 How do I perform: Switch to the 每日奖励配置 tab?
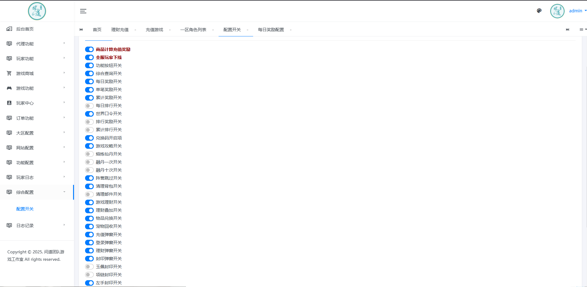pos(271,29)
